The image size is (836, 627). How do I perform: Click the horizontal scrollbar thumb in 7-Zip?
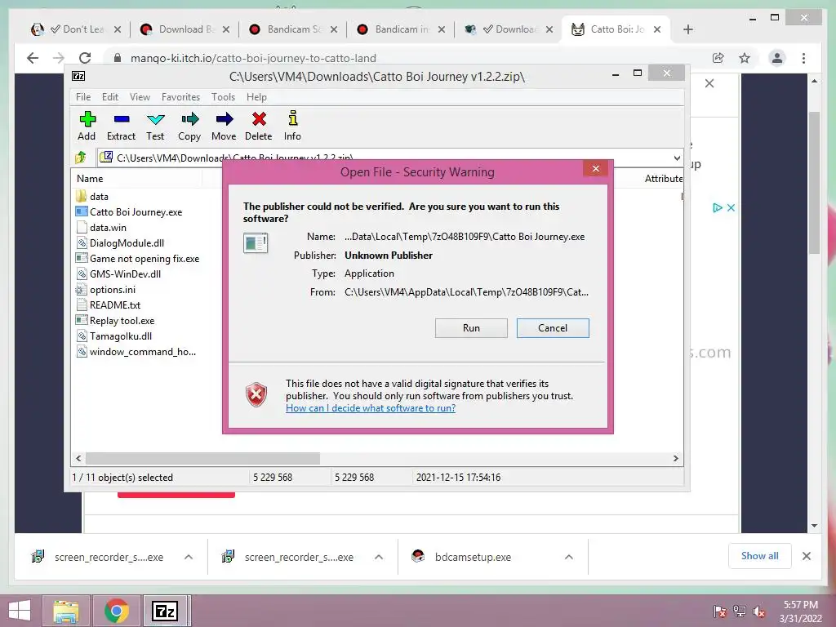tap(202, 458)
